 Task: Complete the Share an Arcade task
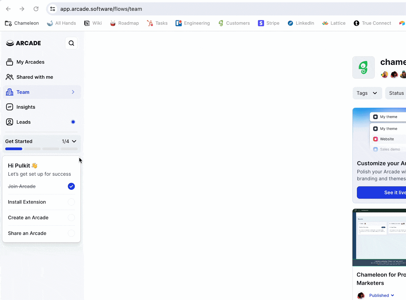(x=71, y=233)
